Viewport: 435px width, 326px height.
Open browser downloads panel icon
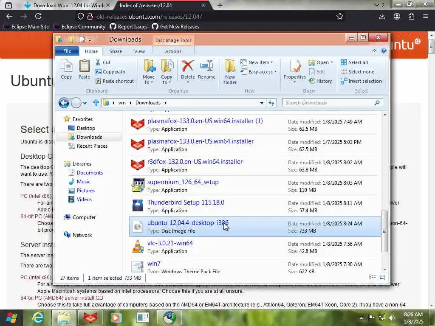[382, 17]
